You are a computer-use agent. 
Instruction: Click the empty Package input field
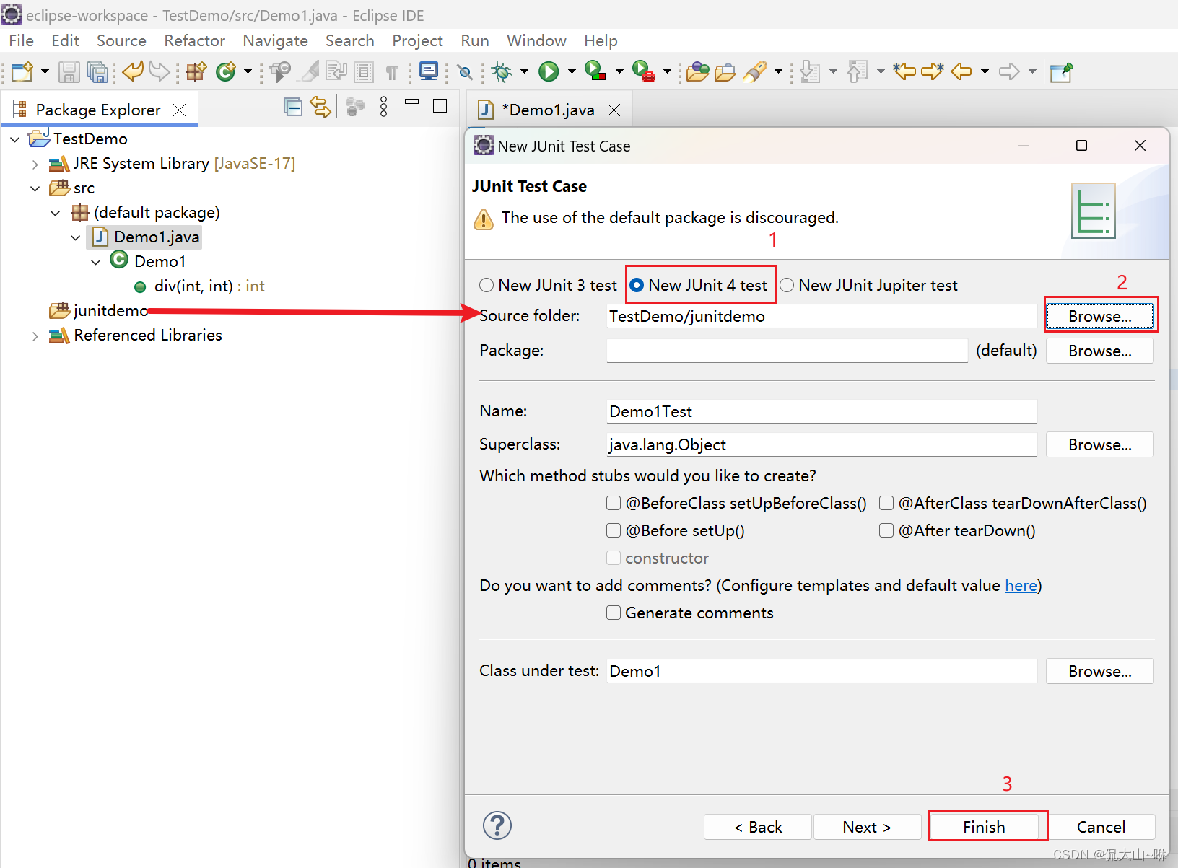(787, 351)
